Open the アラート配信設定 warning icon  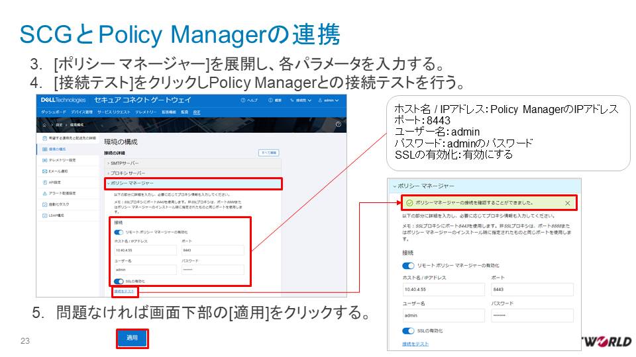click(x=44, y=194)
